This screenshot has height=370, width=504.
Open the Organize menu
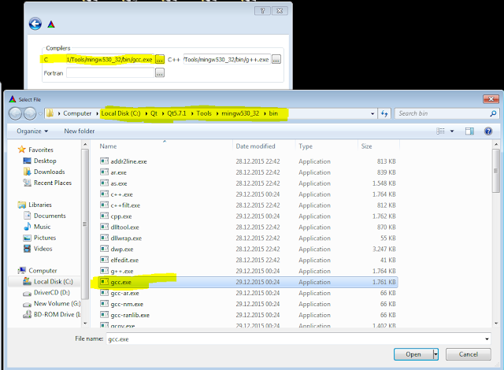(x=32, y=131)
